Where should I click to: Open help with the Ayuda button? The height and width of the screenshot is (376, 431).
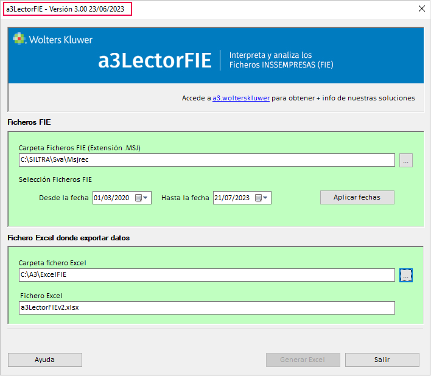click(45, 360)
